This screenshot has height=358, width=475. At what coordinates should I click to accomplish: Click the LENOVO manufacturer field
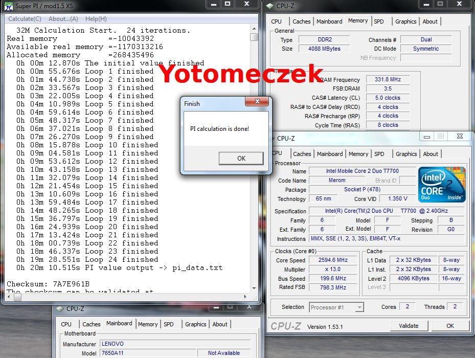pyautogui.click(x=175, y=344)
